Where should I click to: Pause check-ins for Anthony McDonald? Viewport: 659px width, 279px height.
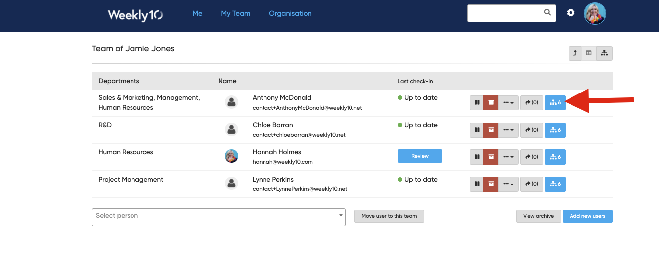point(477,102)
